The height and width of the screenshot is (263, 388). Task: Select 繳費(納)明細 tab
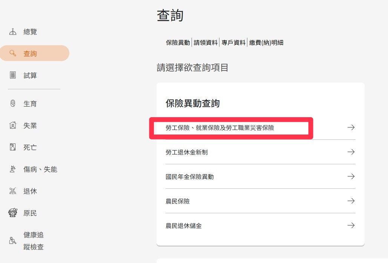(x=266, y=43)
